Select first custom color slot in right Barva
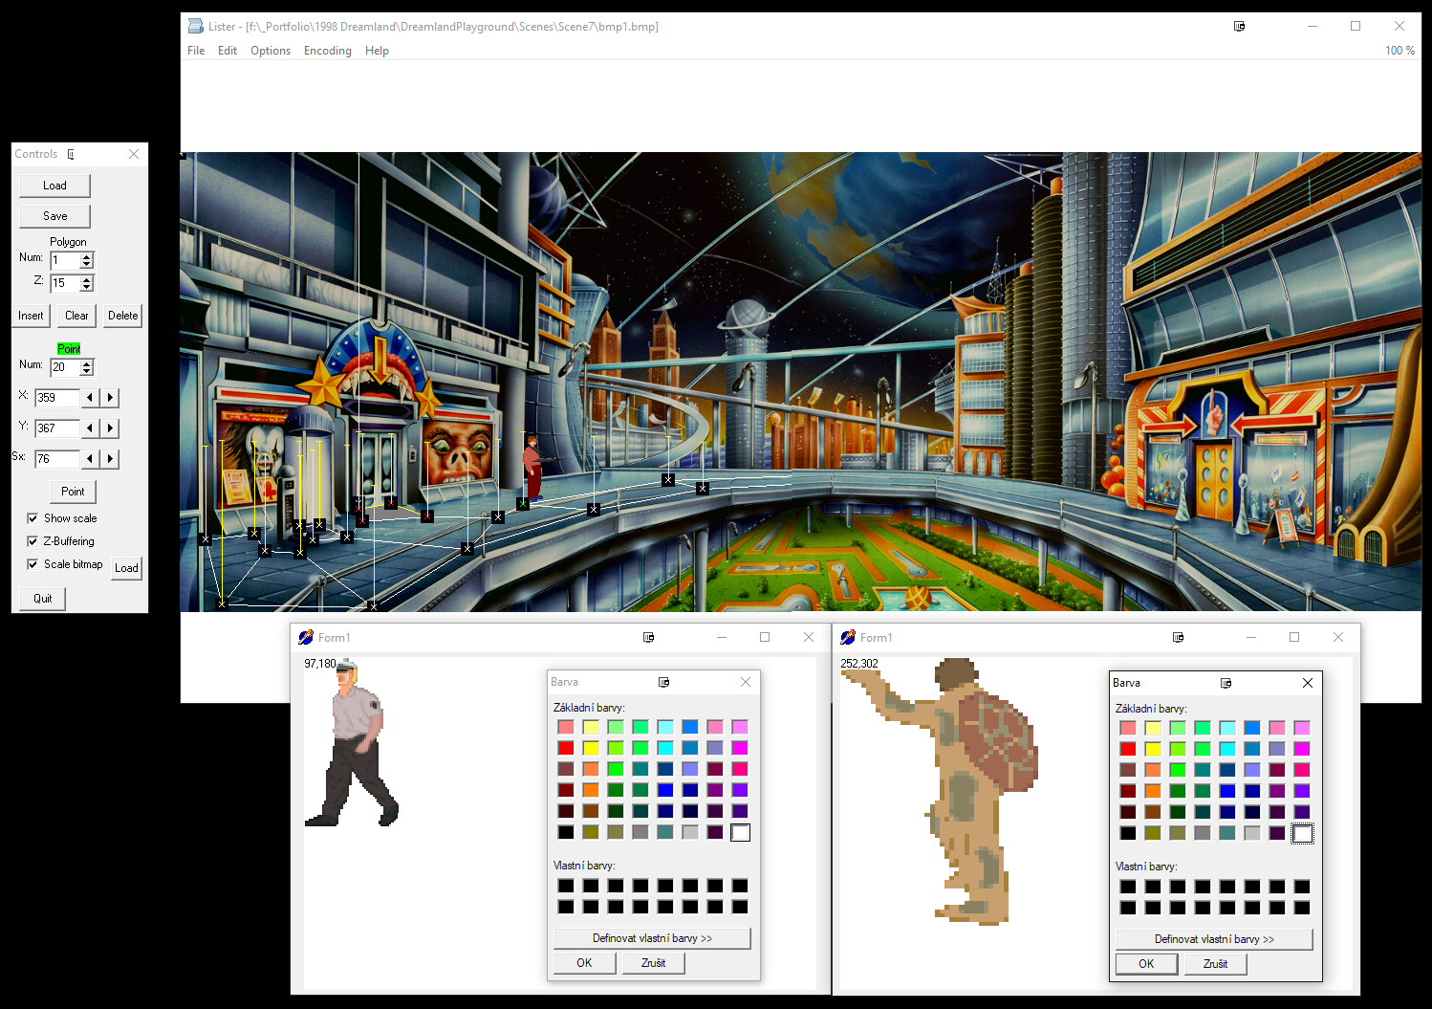The width and height of the screenshot is (1432, 1009). tap(1128, 887)
